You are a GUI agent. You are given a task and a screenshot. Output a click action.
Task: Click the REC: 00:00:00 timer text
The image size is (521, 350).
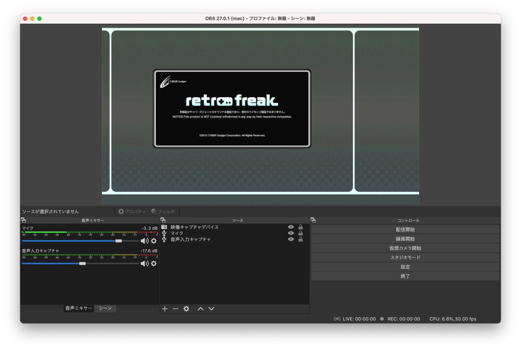[x=403, y=319]
